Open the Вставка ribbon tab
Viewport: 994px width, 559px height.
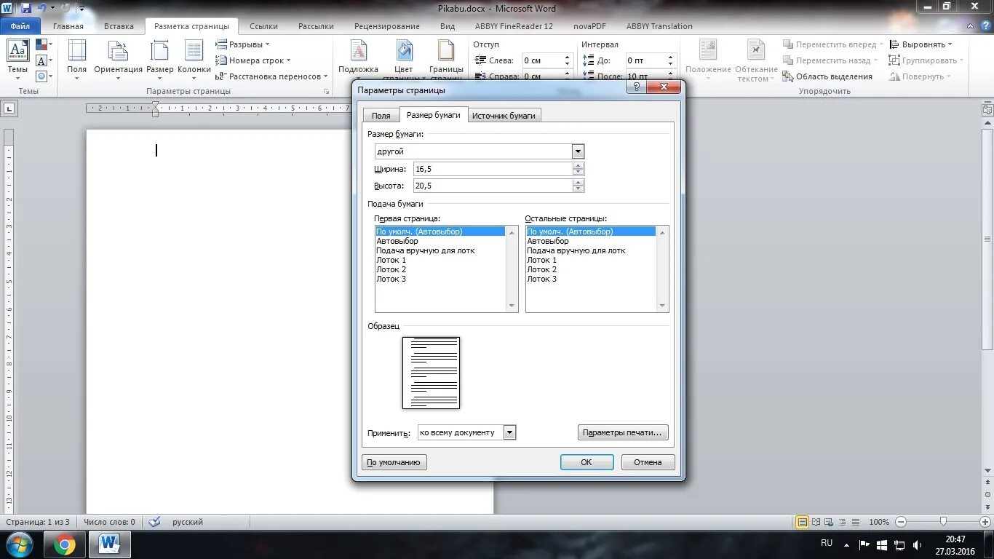pyautogui.click(x=119, y=26)
